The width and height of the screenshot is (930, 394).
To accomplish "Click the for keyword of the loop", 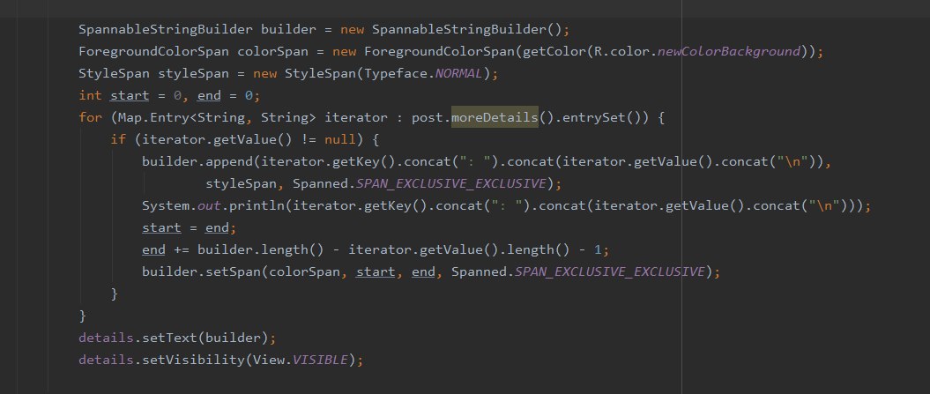I will point(90,117).
